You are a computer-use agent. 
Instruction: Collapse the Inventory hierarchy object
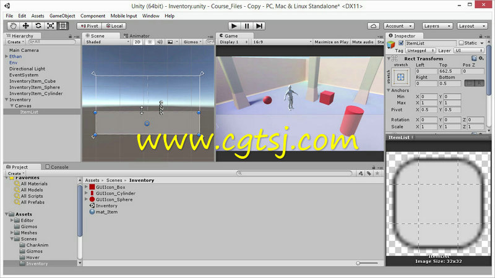point(6,99)
